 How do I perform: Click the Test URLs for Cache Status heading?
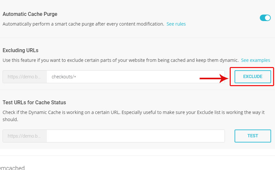(34, 102)
